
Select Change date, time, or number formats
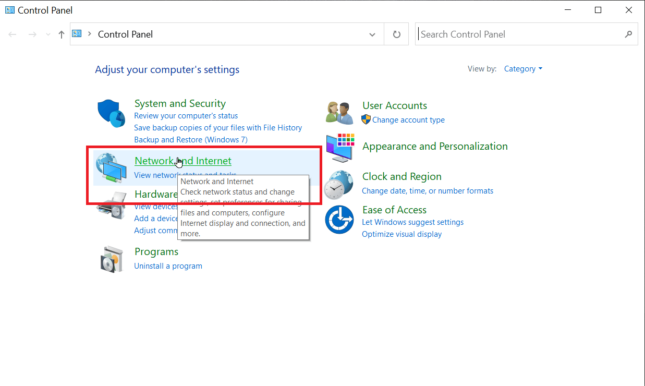428,191
